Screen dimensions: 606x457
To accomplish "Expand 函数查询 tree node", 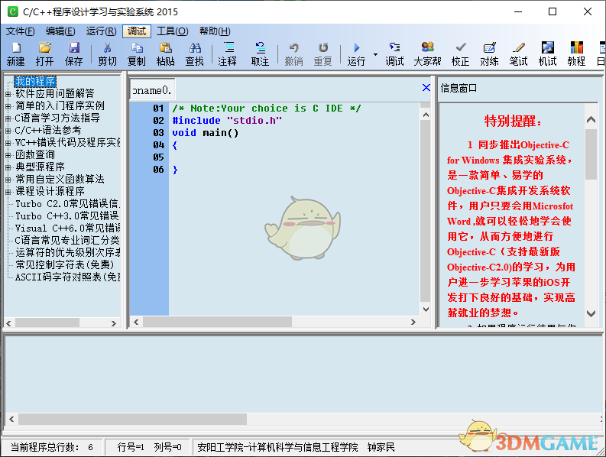I will (x=8, y=155).
